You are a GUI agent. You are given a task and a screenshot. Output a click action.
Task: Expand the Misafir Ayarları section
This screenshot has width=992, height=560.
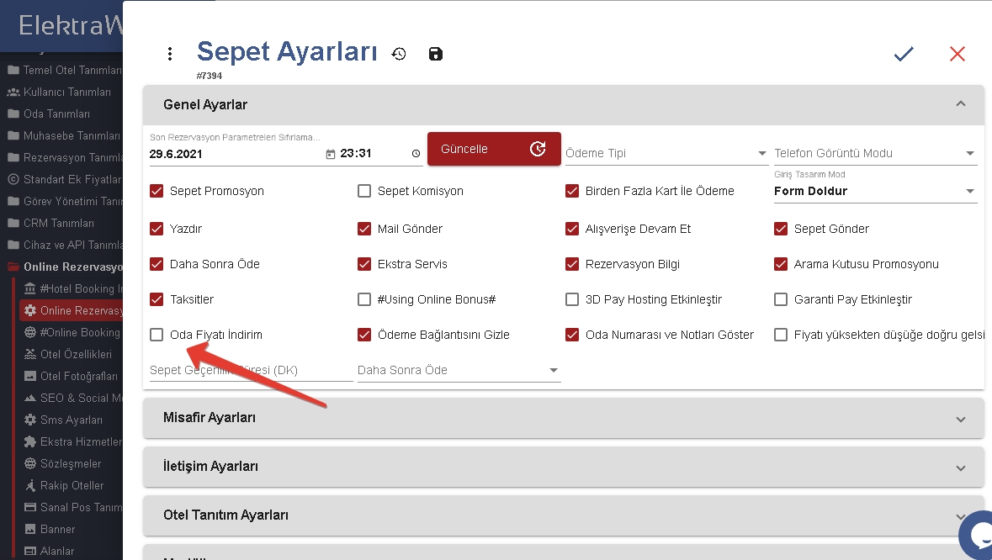pyautogui.click(x=563, y=418)
